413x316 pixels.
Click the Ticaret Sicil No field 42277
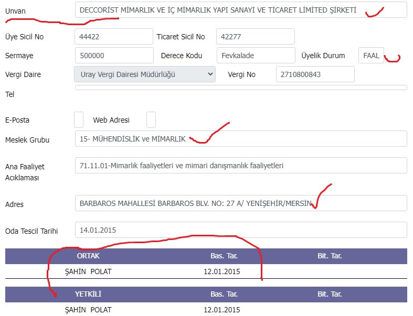pyautogui.click(x=255, y=37)
